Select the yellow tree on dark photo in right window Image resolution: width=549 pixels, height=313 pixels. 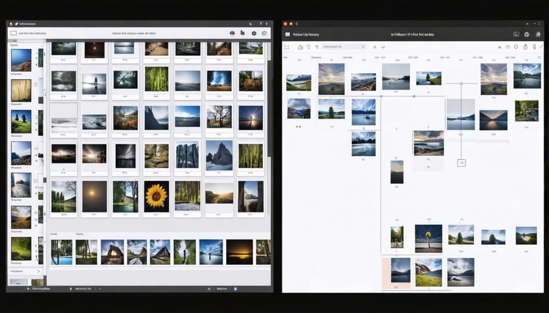pos(429,239)
